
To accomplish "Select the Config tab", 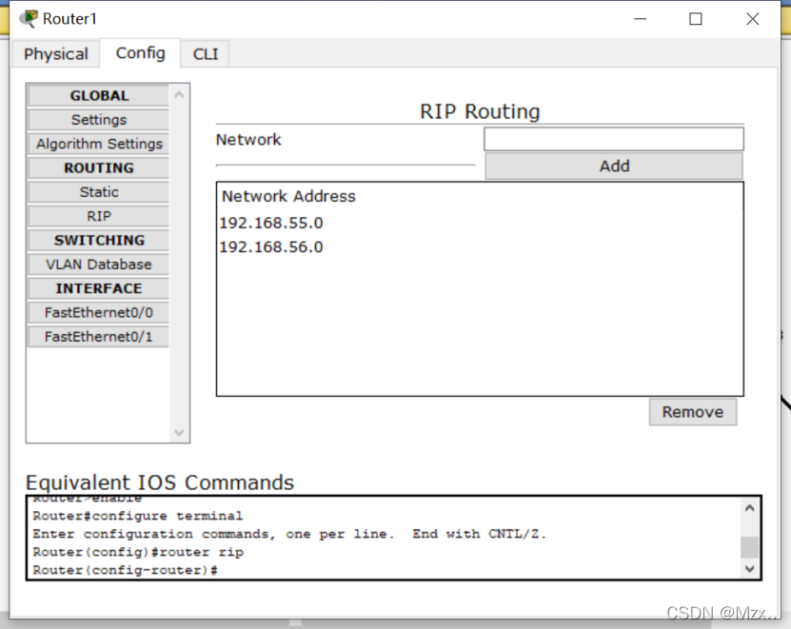I will (140, 53).
